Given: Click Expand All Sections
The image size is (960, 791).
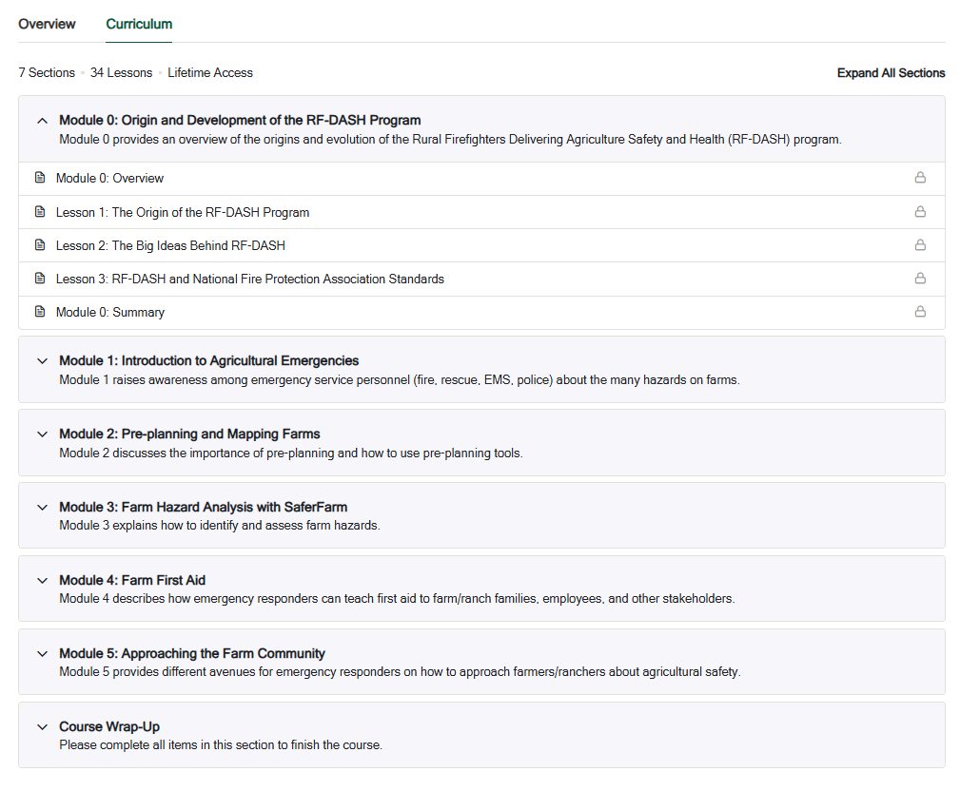Looking at the screenshot, I should click(x=891, y=73).
